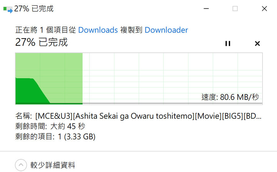Click the 剩餘的項目 1 (3.33 GB) line
The image size is (277, 172).
pos(55,137)
